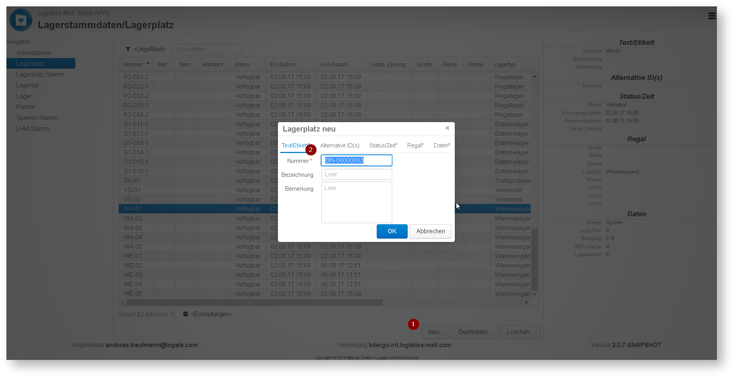The image size is (735, 378).
Task: Open the <Ungefiltert> filter dropdown
Action: pos(149,49)
